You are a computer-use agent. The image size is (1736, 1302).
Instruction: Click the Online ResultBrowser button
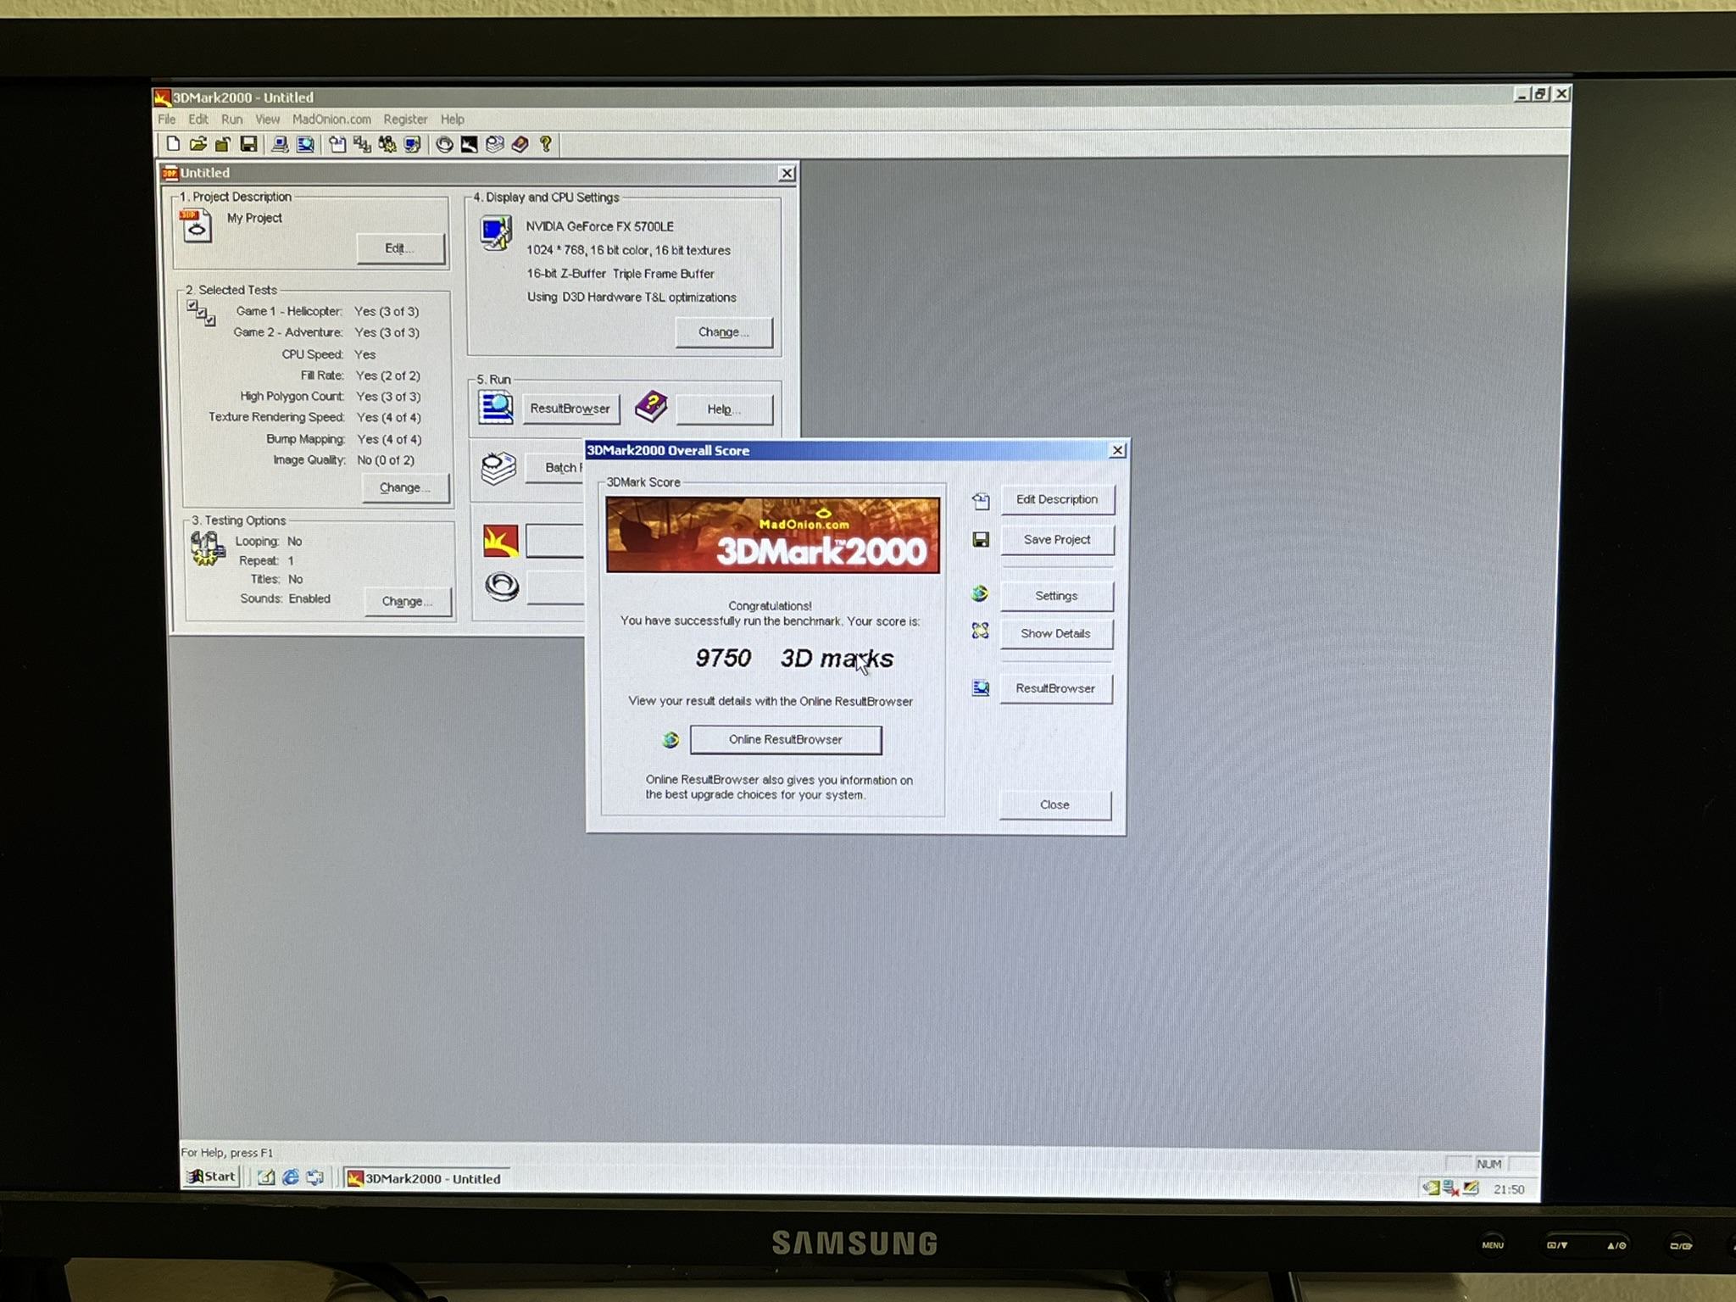(786, 740)
